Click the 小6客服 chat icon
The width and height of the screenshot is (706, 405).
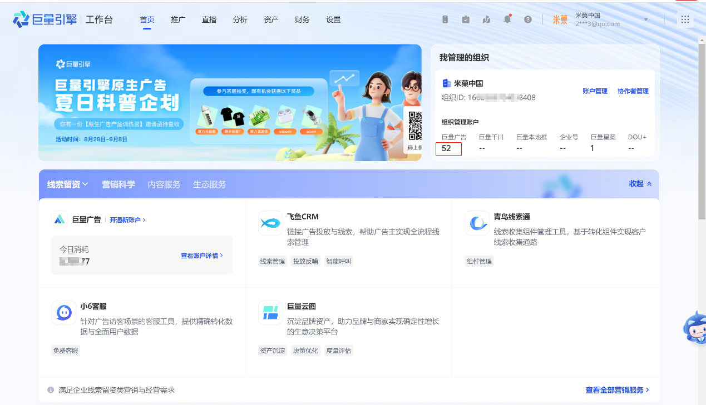click(63, 313)
